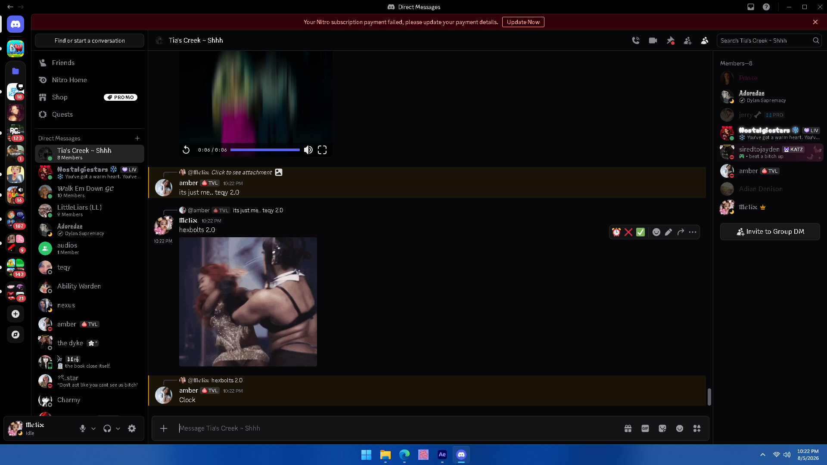
Task: React with the green check mark emoji
Action: pyautogui.click(x=640, y=232)
